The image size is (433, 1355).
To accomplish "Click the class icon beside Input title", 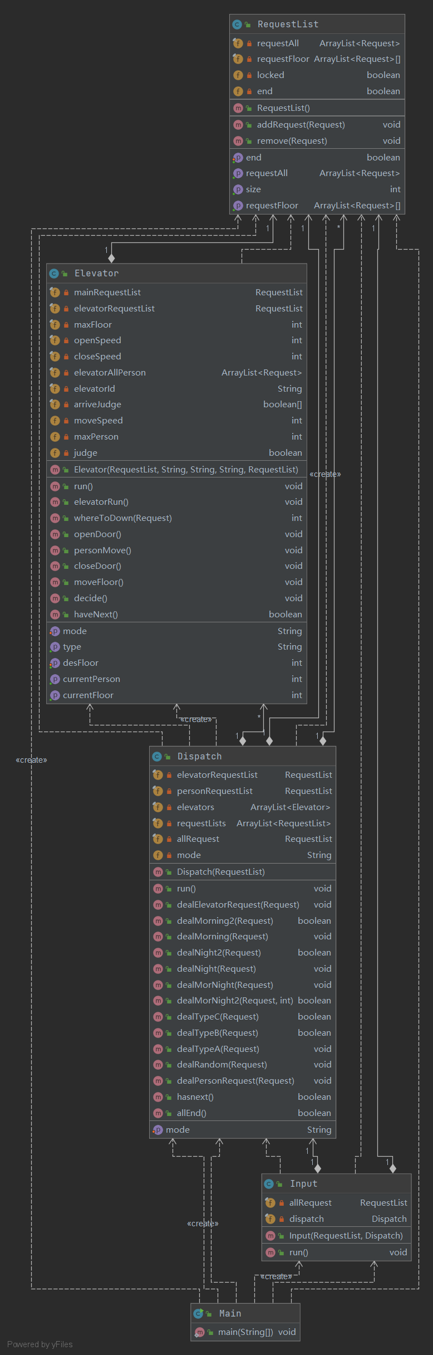I will click(x=269, y=1184).
